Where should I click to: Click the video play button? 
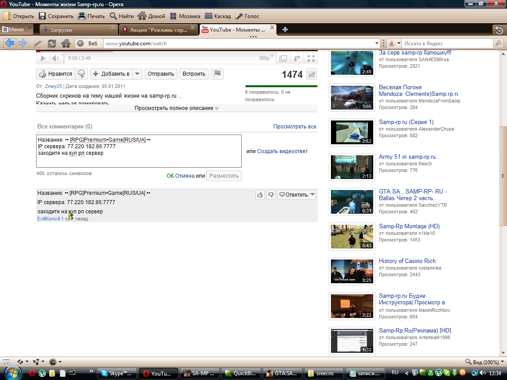coord(43,58)
